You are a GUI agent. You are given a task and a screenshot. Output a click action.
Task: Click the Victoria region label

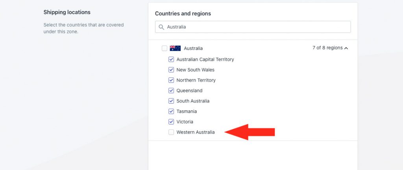point(185,122)
